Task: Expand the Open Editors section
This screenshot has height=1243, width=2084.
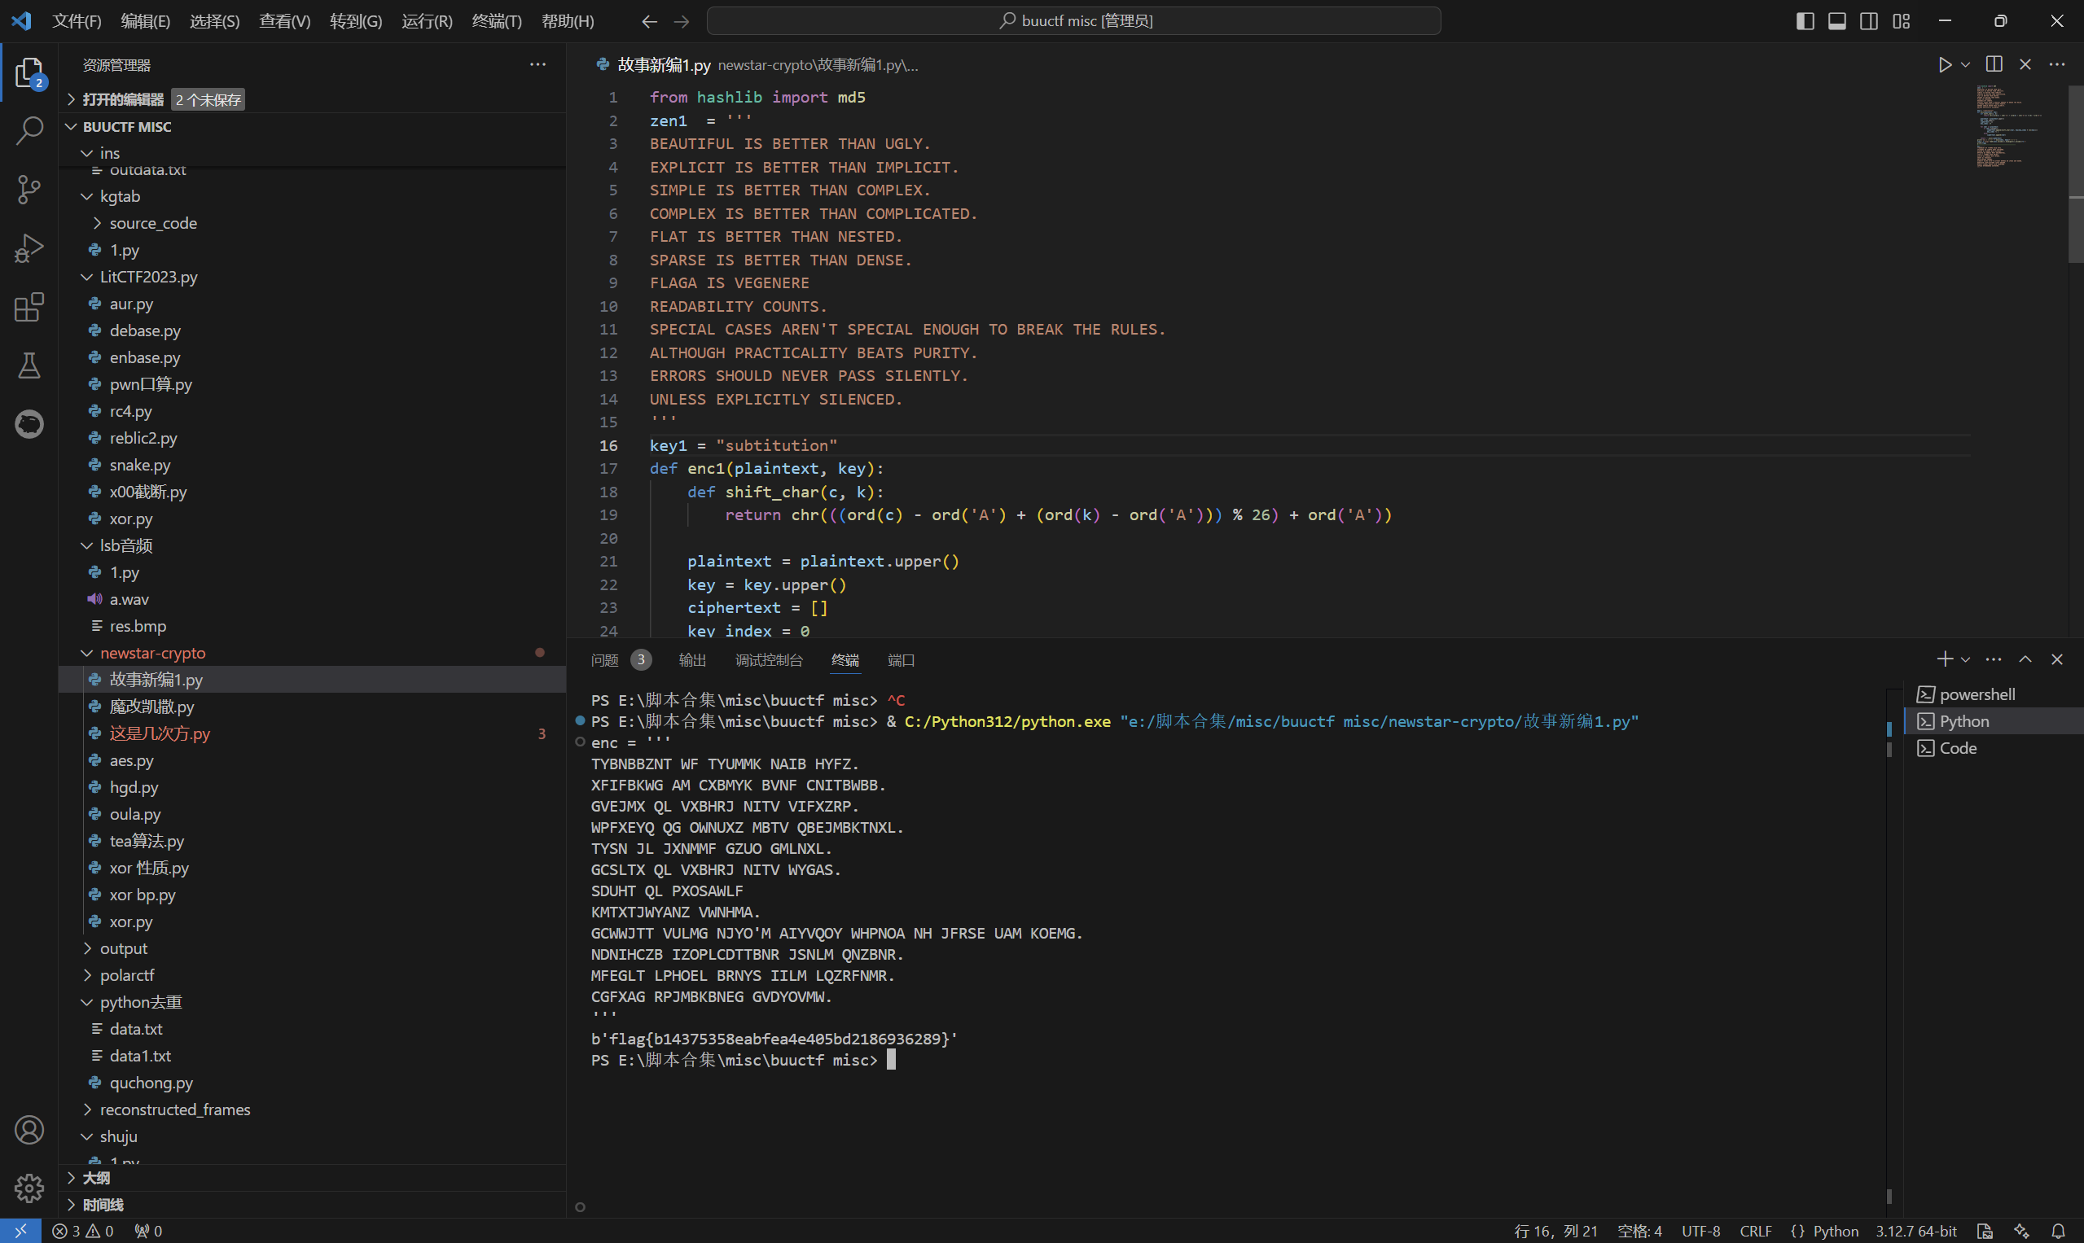Action: click(71, 99)
